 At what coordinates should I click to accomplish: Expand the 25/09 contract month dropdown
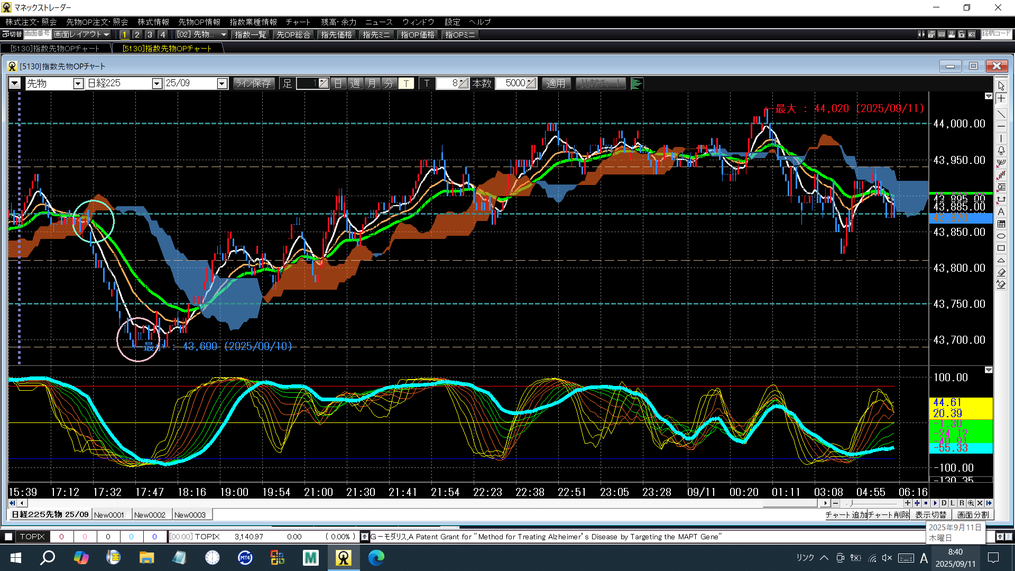pos(222,84)
